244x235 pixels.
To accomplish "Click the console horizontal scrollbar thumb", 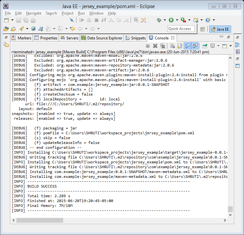I will click(x=40, y=220).
